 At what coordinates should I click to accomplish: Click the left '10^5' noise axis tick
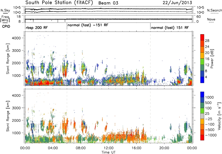tap(17, 8)
